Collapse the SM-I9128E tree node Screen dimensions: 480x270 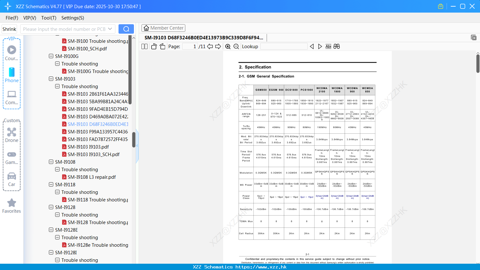[x=51, y=230]
